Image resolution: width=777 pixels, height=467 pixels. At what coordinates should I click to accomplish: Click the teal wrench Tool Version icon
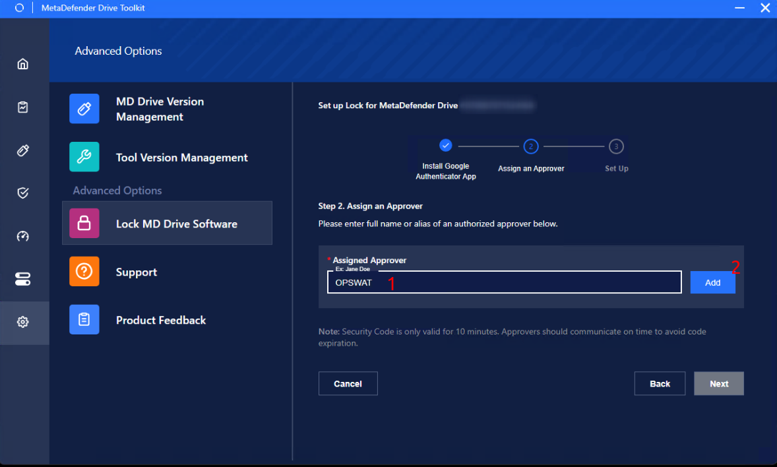click(x=84, y=157)
